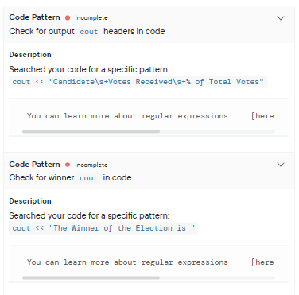Click the first 'Incomplete' status label
This screenshot has width=299, height=295.
tap(91, 18)
